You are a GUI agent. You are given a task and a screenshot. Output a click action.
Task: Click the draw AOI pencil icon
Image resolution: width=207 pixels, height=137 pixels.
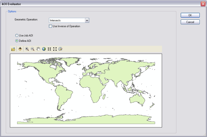(60, 49)
